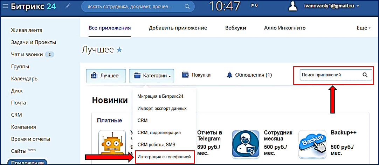Select Интеграция с телефонией category
Viewport: 379px width, 165px height.
click(164, 157)
